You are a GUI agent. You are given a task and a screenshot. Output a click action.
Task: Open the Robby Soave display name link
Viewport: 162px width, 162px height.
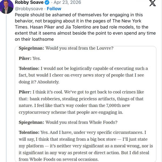[x=28, y=3]
